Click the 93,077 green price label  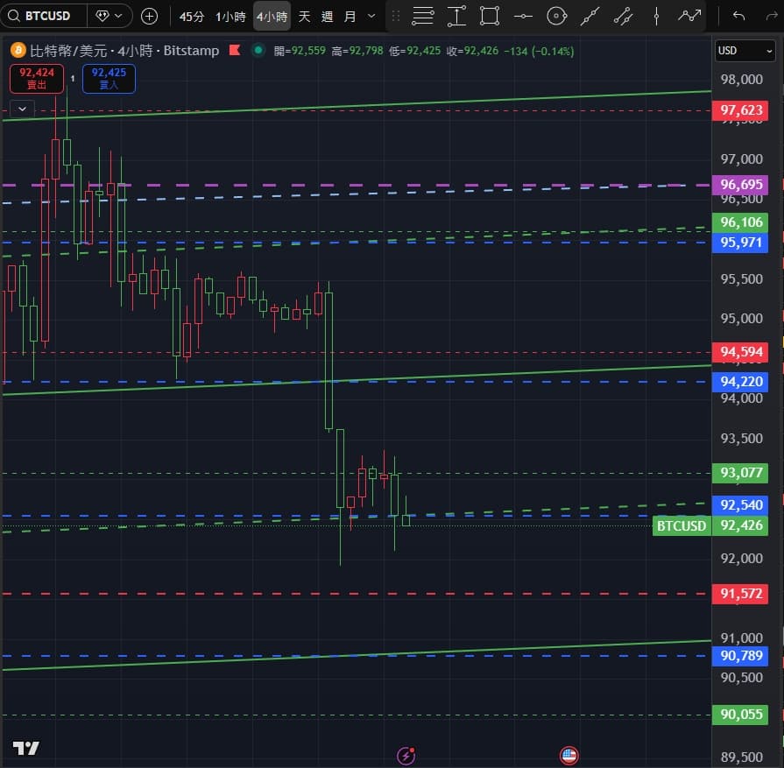click(740, 473)
